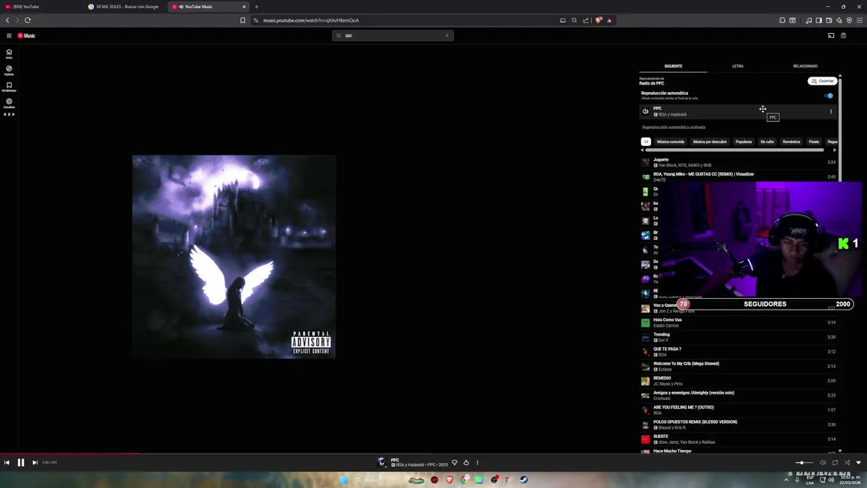Play 'POLOS OPUESTOS REMIX (BLESSD VERSION)'
This screenshot has width=867, height=488.
(738, 424)
